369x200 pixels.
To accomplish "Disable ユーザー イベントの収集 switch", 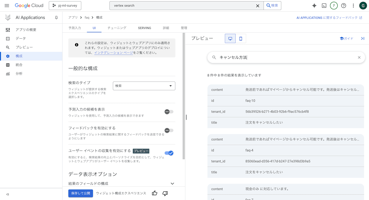I will [169, 153].
